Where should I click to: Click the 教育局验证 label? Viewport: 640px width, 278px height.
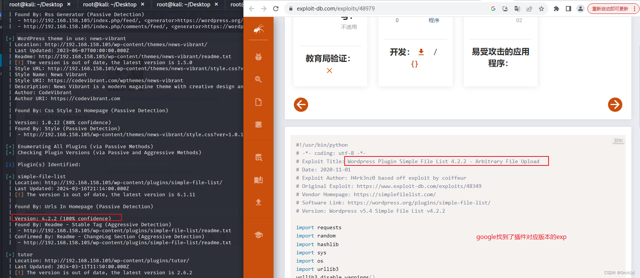tap(328, 59)
